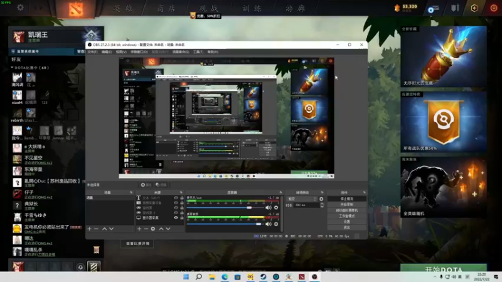
Task: Pop out the scenes dock via its header icon
Action: (x=131, y=192)
